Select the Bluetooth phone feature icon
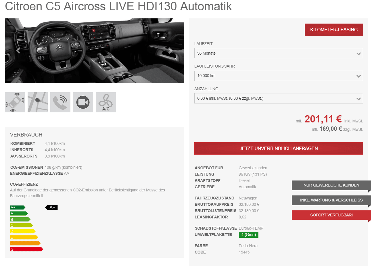This screenshot has height=267, width=378. click(x=60, y=102)
